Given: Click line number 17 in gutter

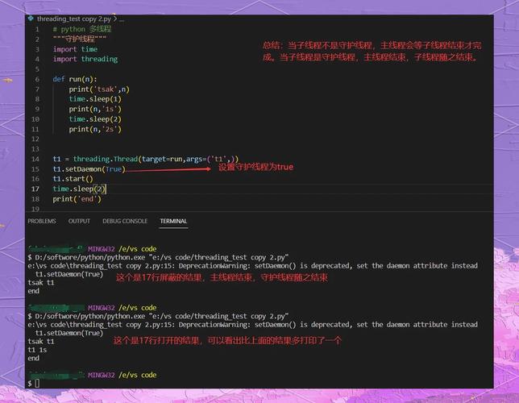Looking at the screenshot, I should [x=35, y=189].
